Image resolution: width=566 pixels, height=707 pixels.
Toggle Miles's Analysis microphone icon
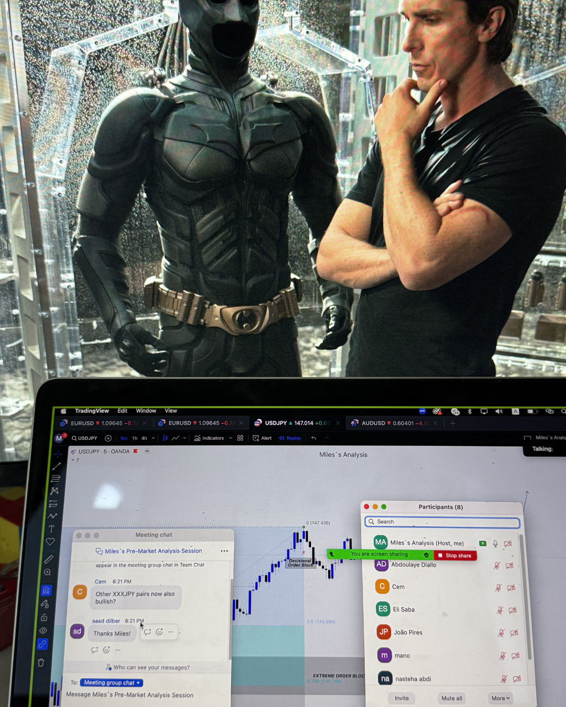pos(495,544)
